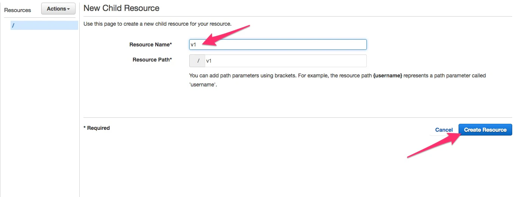Image resolution: width=519 pixels, height=197 pixels.
Task: Click the Resource Path* label
Action: point(152,60)
